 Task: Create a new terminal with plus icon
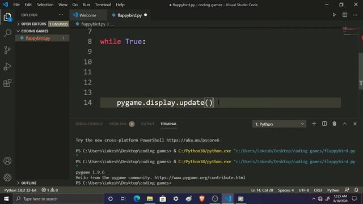tap(314, 124)
